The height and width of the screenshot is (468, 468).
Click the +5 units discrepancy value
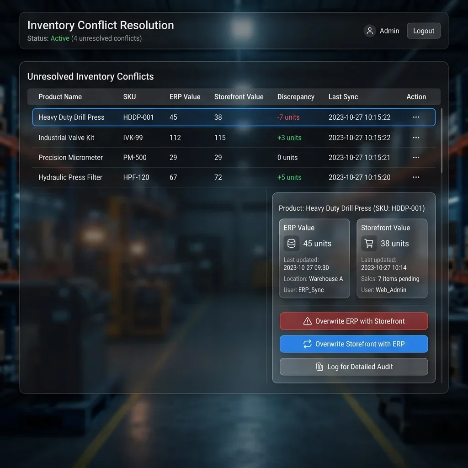tap(289, 177)
